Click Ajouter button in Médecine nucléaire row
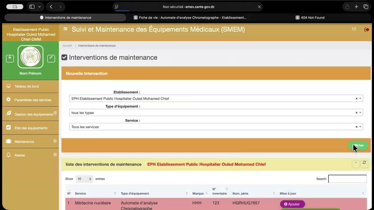 pyautogui.click(x=292, y=204)
